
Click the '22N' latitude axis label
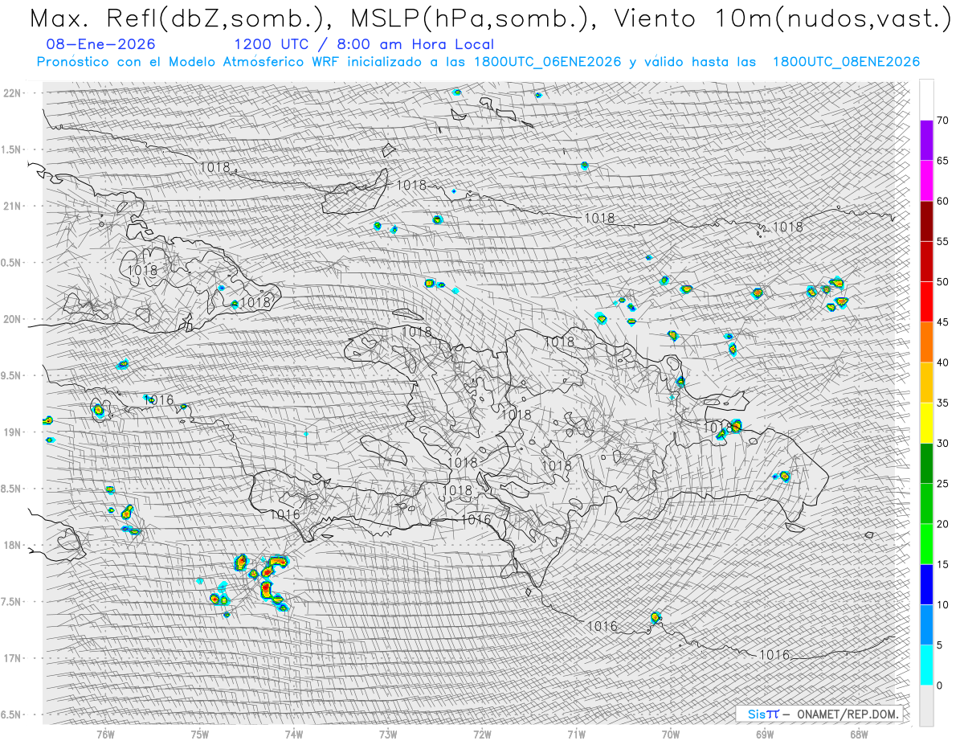13,93
